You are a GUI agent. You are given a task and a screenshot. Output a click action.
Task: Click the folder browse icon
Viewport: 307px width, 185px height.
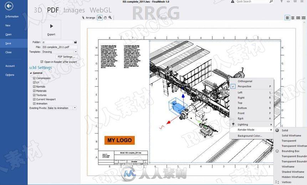click(x=75, y=42)
